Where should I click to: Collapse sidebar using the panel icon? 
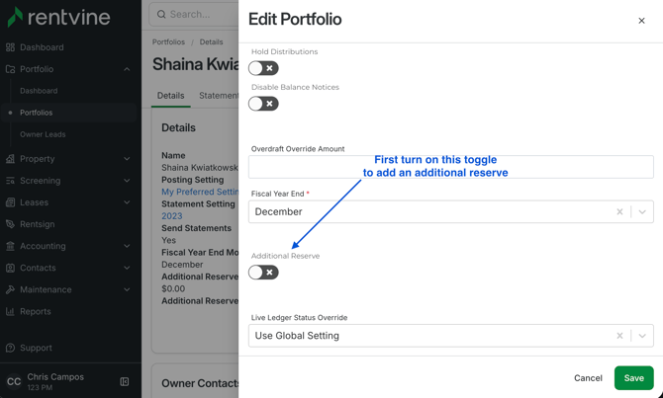[x=125, y=381]
